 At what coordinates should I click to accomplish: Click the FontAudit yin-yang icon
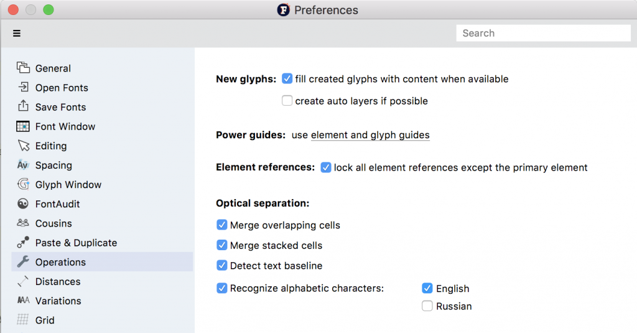point(24,204)
